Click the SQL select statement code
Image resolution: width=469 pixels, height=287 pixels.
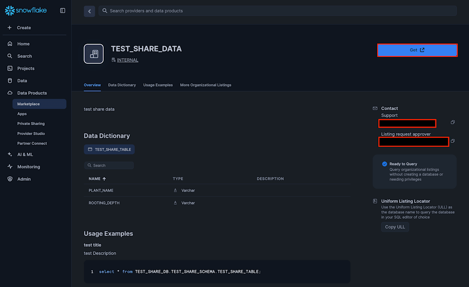pos(180,271)
